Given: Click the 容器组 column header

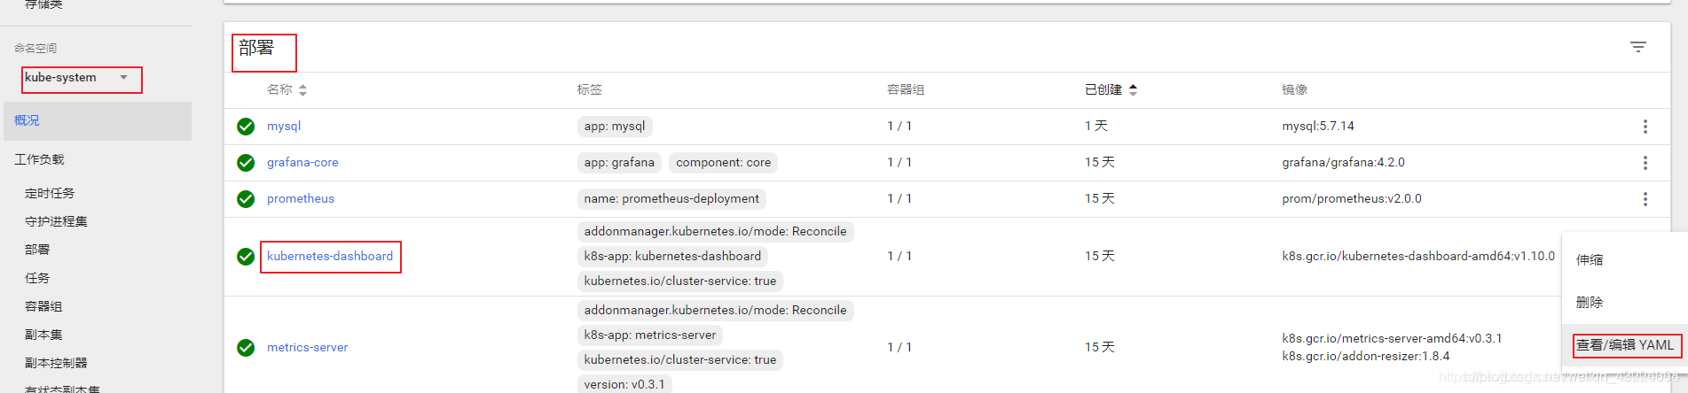Looking at the screenshot, I should [x=906, y=89].
